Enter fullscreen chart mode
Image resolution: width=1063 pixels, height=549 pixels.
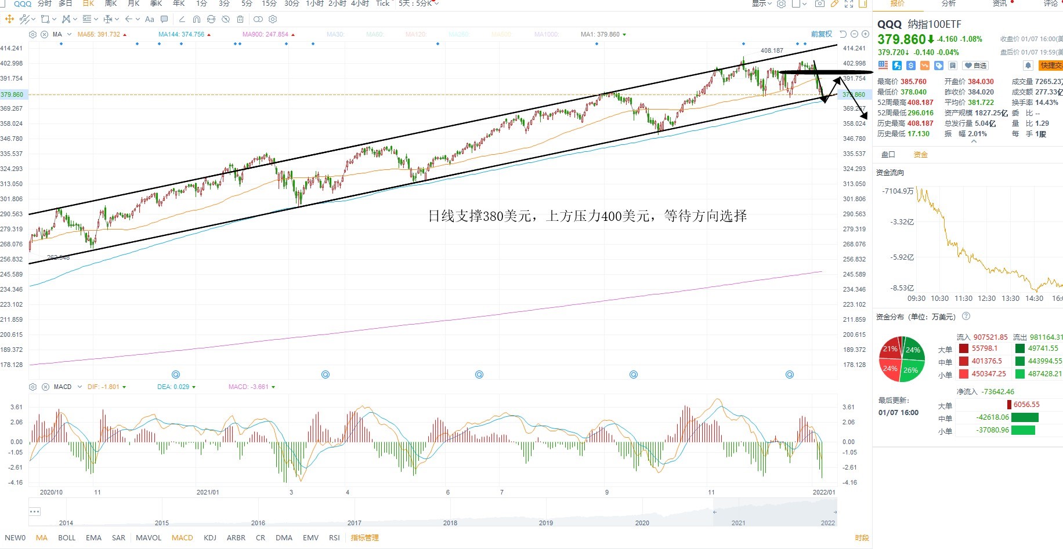click(x=849, y=3)
